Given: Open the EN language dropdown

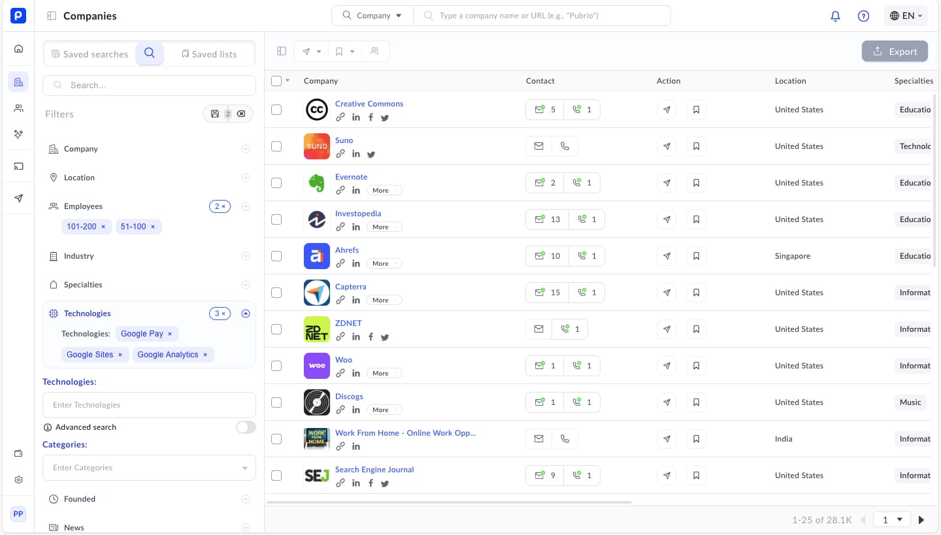Looking at the screenshot, I should point(906,16).
